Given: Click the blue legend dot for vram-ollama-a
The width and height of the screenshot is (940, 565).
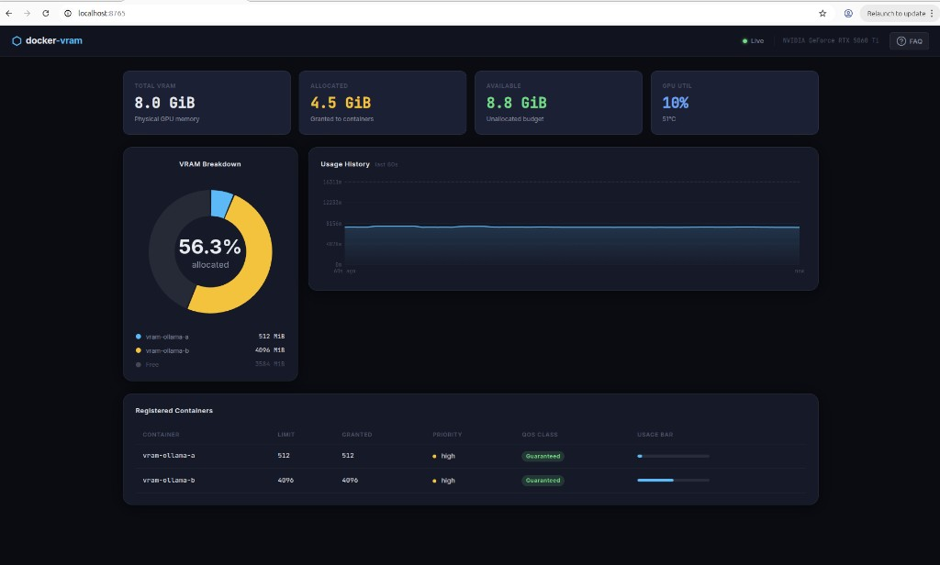Looking at the screenshot, I should pyautogui.click(x=139, y=336).
